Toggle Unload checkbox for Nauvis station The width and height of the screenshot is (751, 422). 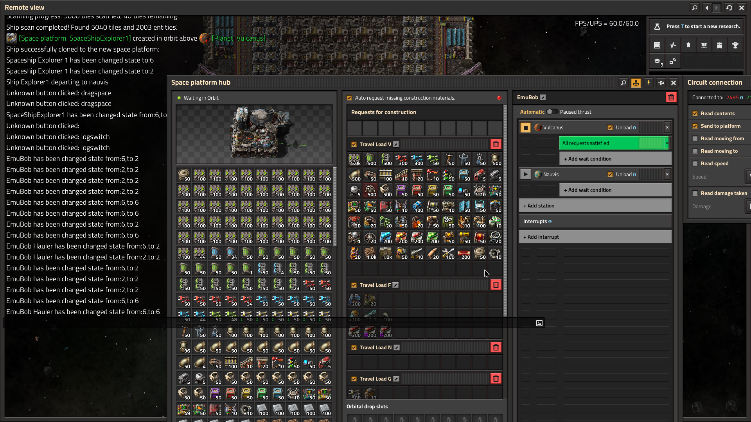tap(610, 175)
